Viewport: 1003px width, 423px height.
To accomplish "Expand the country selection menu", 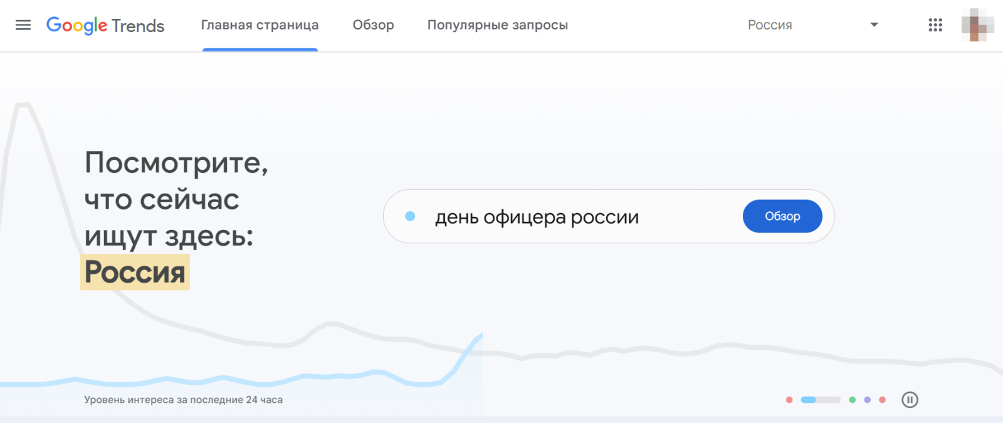I will 815,24.
